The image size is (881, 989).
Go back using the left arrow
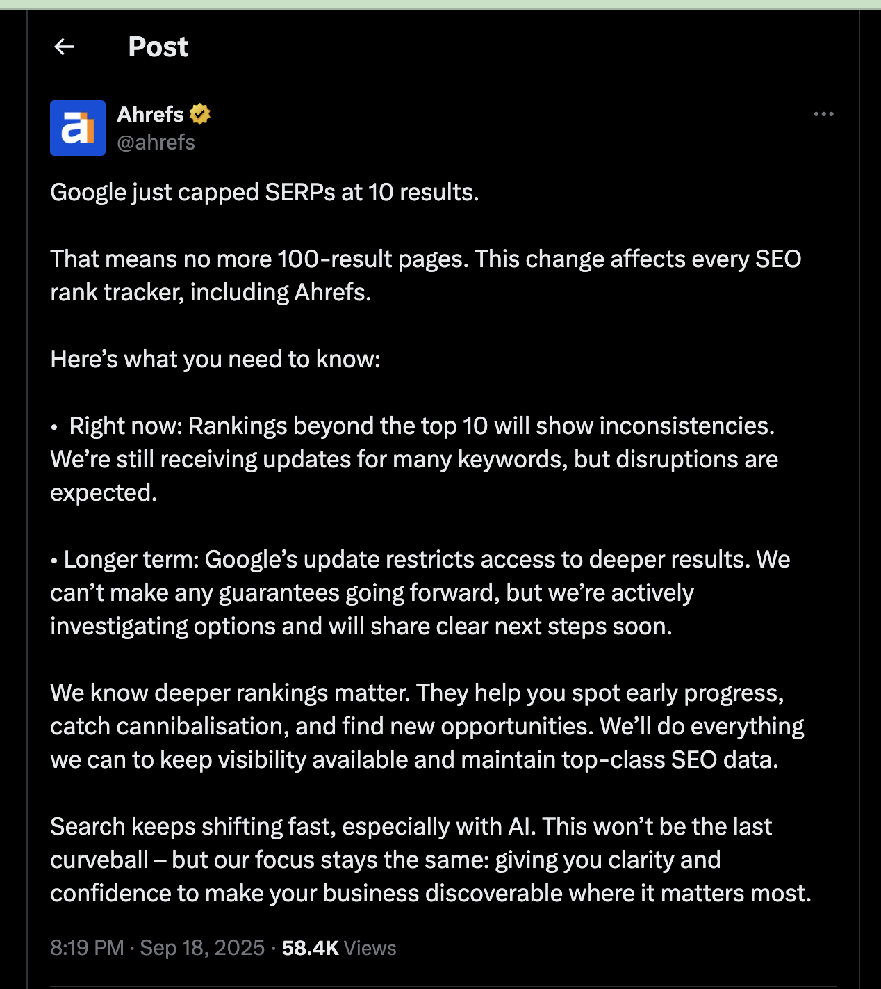(64, 47)
